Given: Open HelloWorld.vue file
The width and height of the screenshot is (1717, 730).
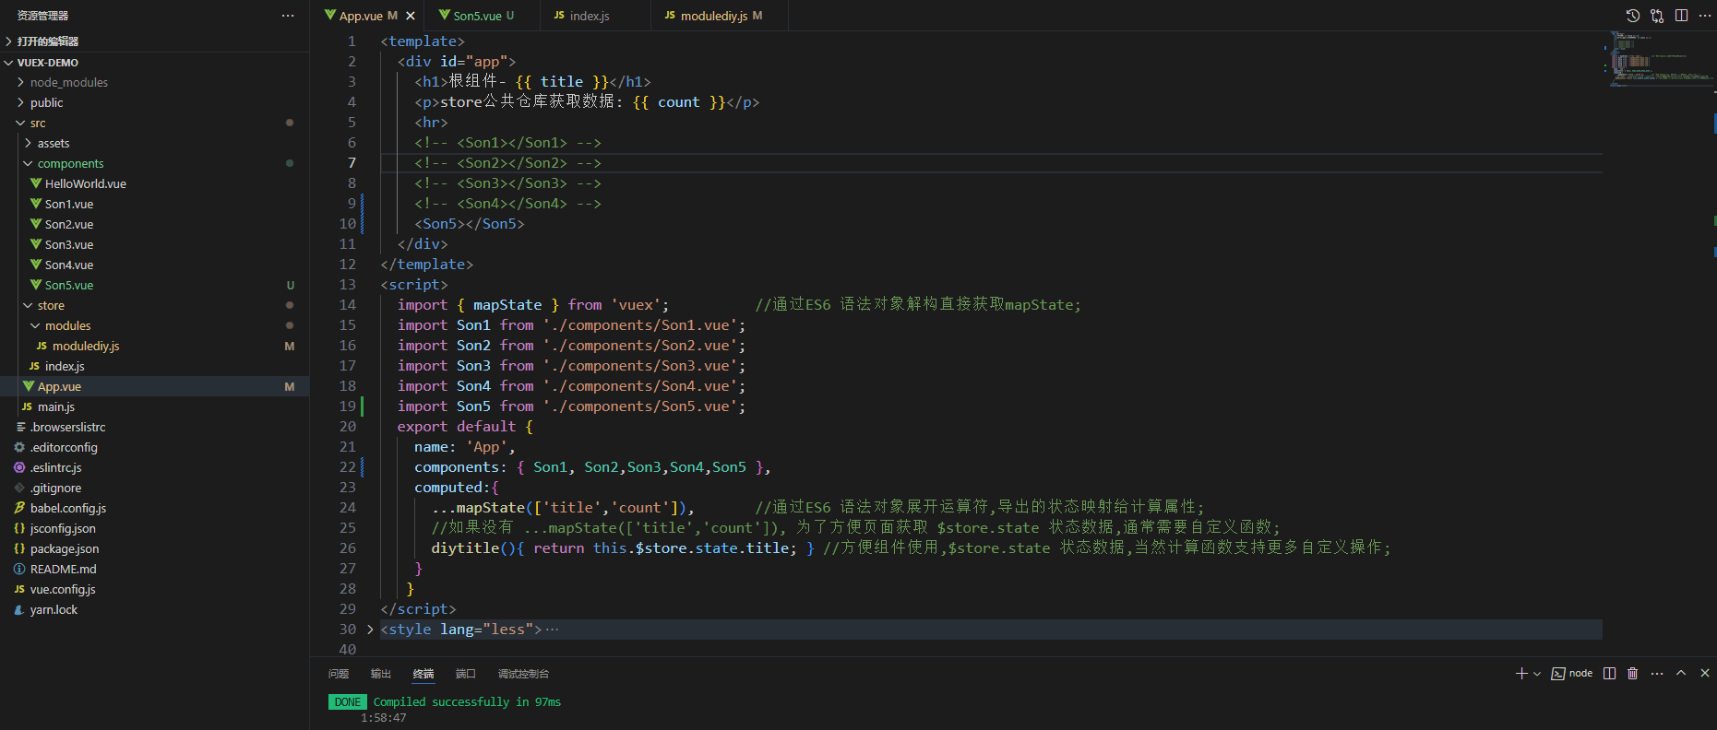Looking at the screenshot, I should click(154, 183).
